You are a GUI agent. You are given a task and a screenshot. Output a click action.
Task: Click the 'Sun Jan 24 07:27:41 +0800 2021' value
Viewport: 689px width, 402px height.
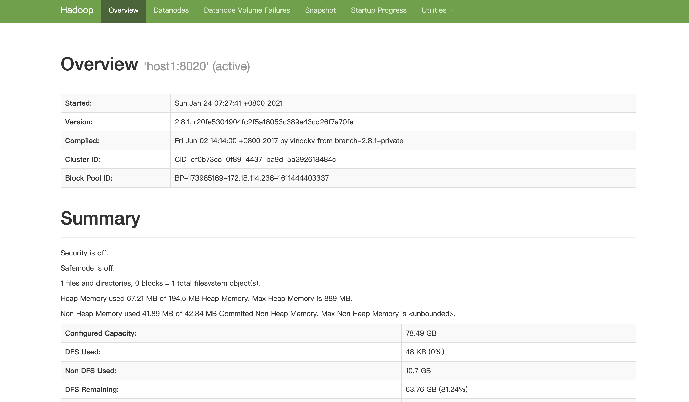coord(229,103)
